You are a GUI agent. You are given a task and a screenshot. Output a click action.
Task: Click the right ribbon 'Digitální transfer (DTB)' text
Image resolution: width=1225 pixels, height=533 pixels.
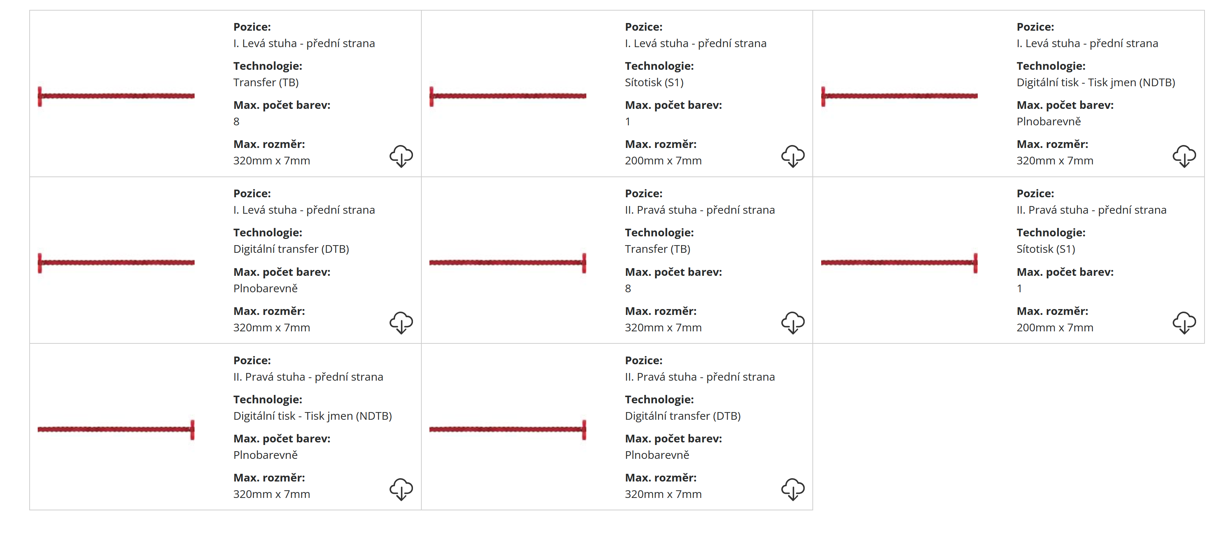click(x=683, y=416)
